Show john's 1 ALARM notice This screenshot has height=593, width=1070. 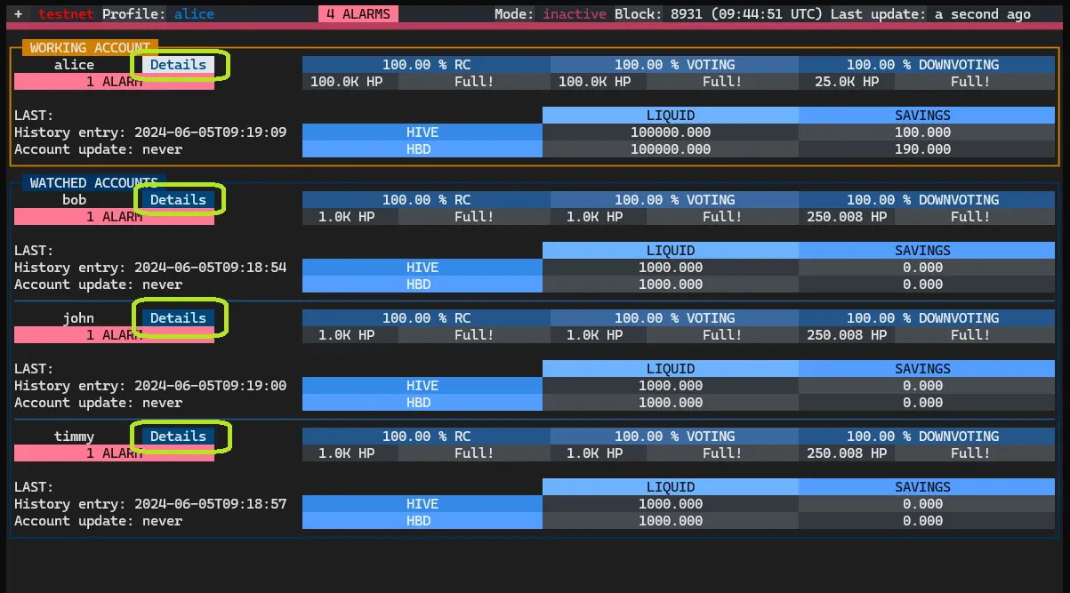[114, 335]
